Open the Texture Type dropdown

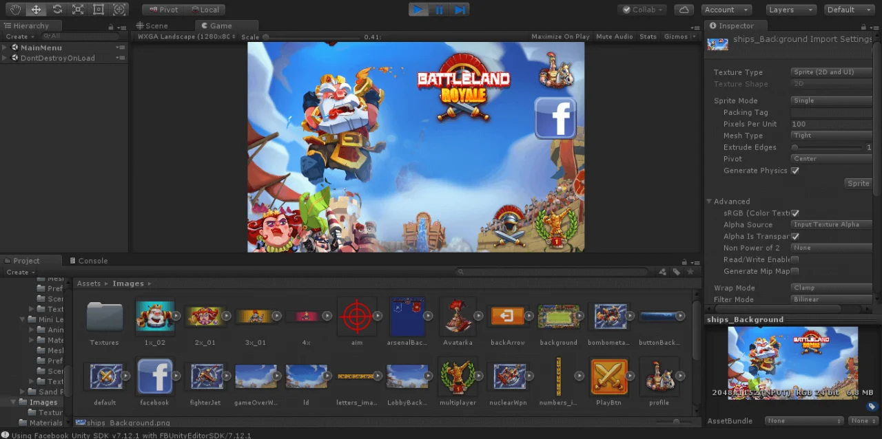[832, 72]
